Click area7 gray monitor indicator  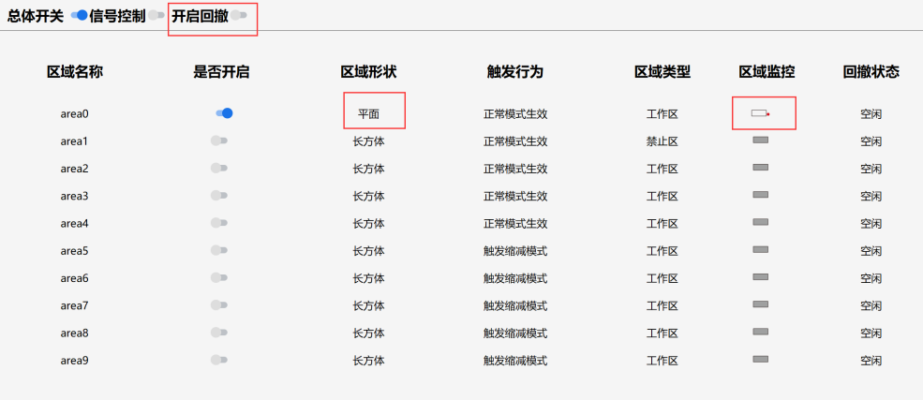(x=761, y=304)
